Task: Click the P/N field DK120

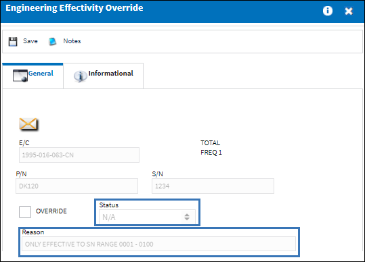Action: click(x=77, y=186)
